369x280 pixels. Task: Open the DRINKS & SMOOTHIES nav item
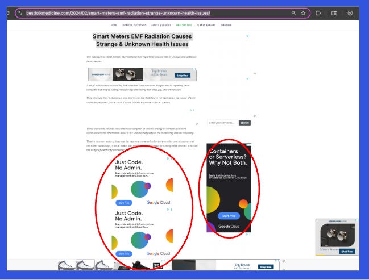click(134, 25)
